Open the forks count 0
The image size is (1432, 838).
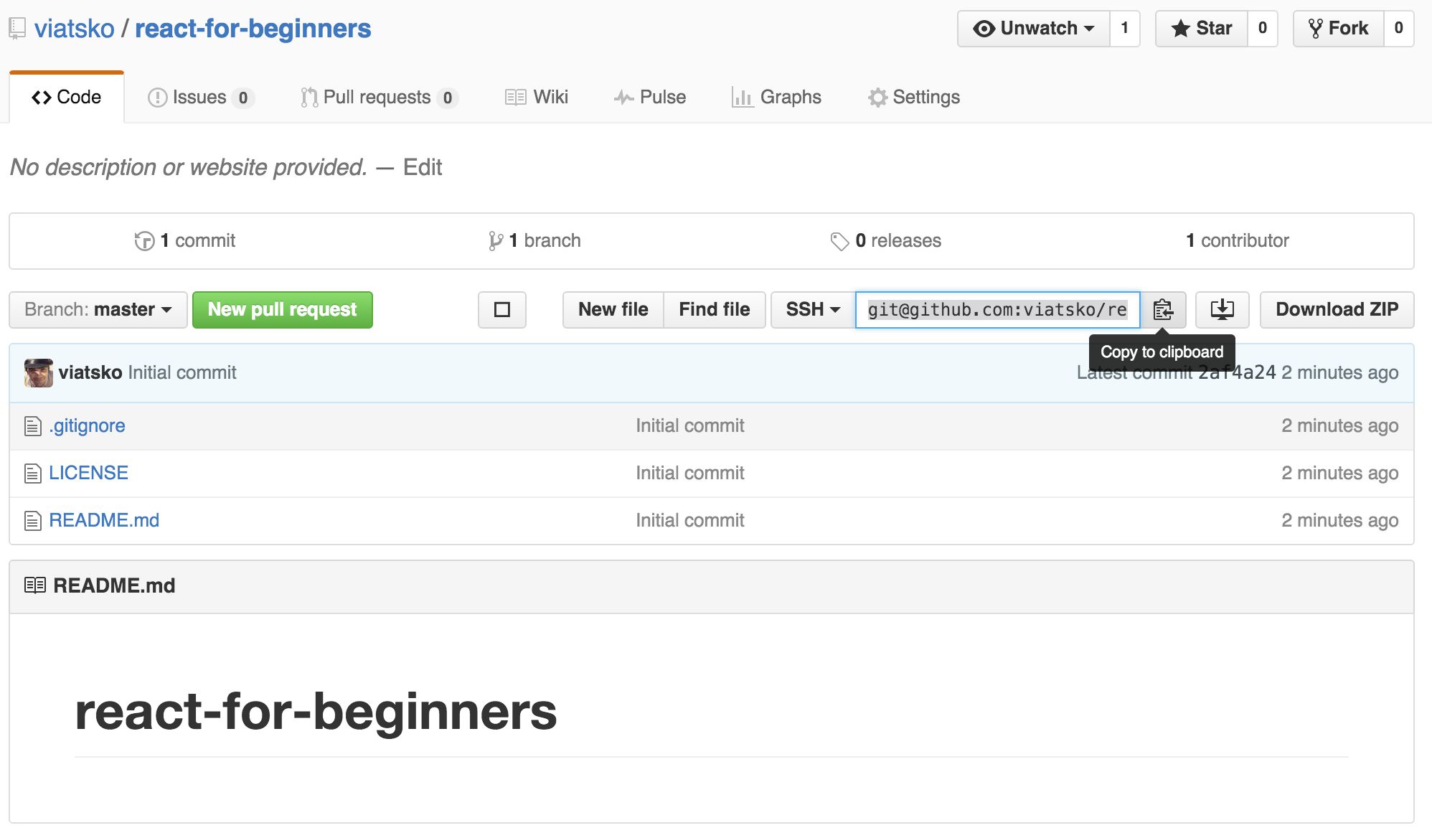pos(1399,29)
